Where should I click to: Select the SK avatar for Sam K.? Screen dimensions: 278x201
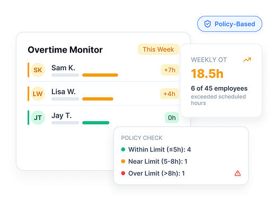38,70
